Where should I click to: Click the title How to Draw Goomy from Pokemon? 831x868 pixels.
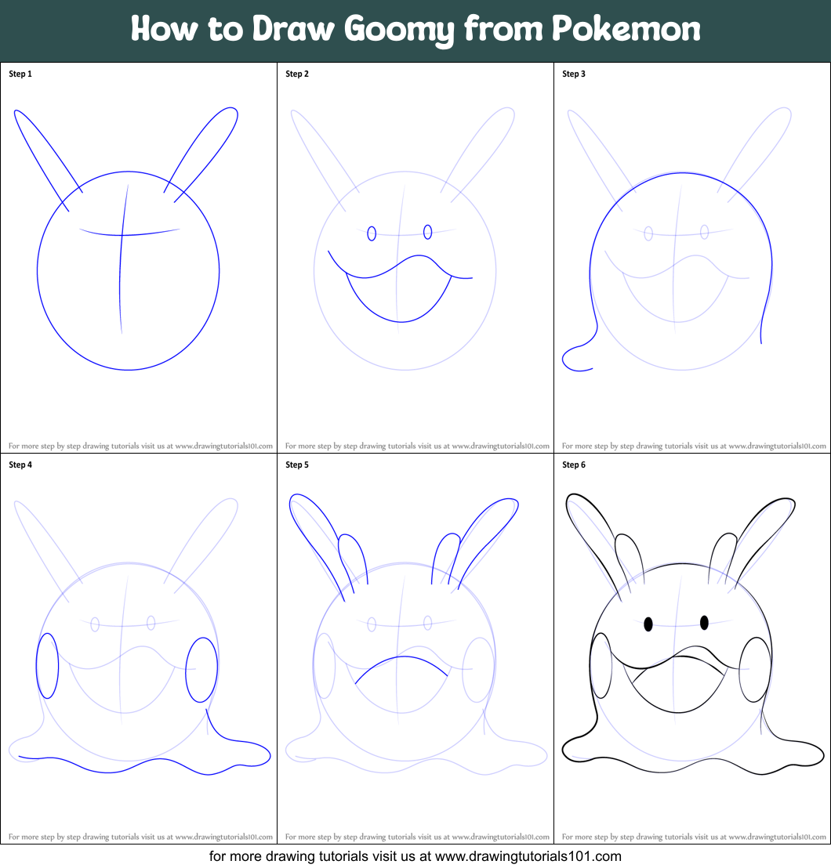(415, 29)
